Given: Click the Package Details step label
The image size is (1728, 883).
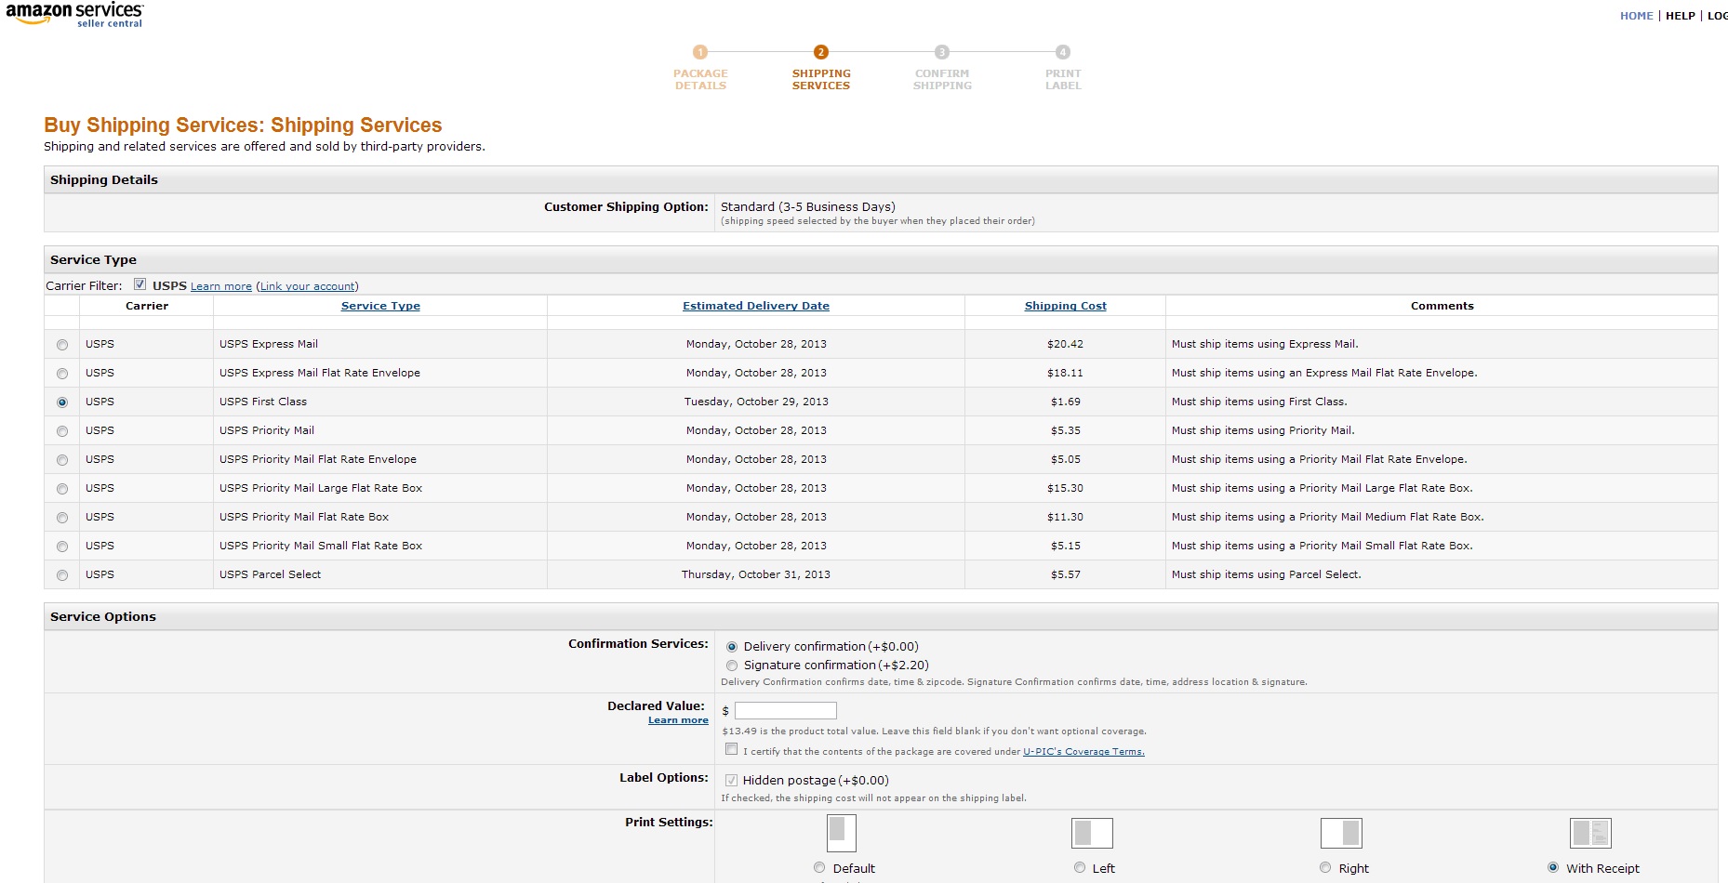Looking at the screenshot, I should point(700,80).
